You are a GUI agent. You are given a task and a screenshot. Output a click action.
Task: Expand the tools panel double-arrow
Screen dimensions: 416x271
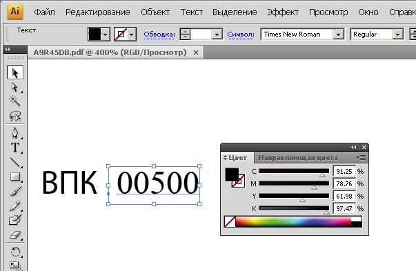click(8, 50)
